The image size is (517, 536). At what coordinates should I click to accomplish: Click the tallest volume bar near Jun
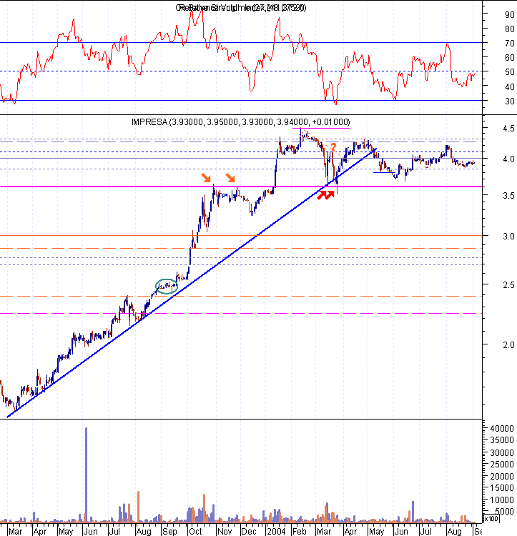tap(86, 475)
